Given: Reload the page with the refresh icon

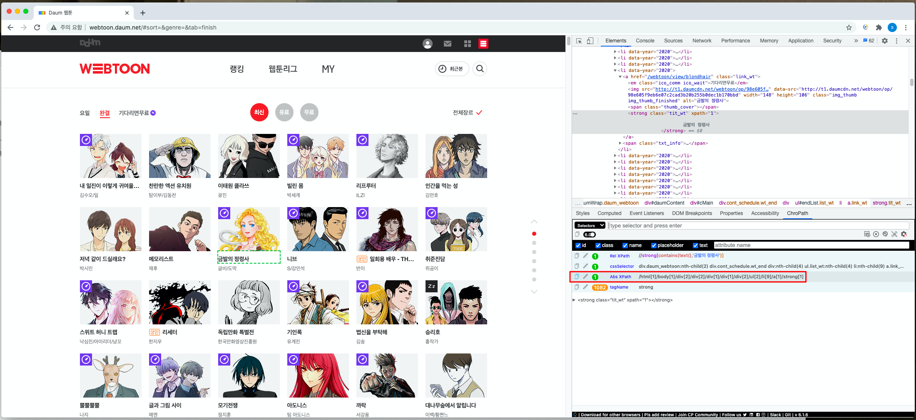Looking at the screenshot, I should tap(37, 27).
